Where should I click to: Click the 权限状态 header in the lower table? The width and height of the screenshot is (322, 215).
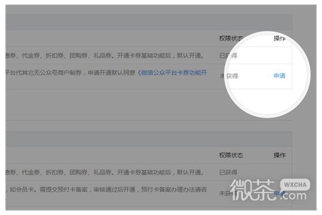point(231,155)
